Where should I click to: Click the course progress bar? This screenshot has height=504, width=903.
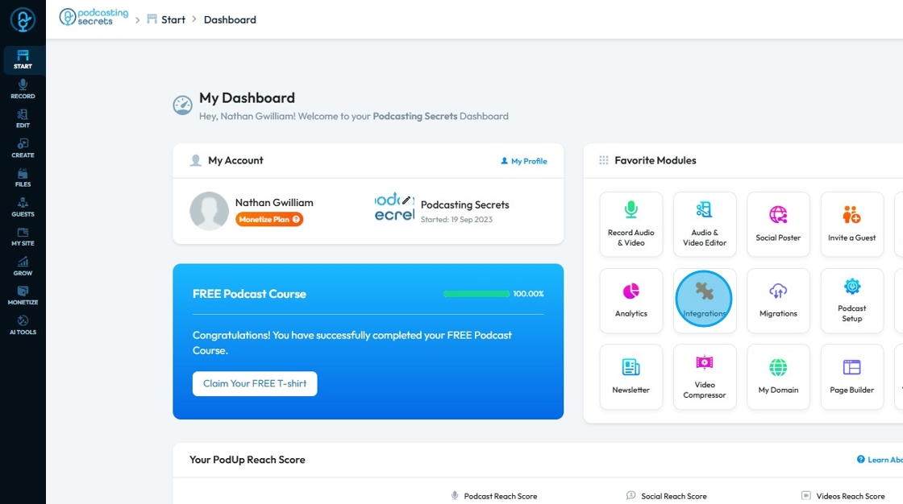click(x=476, y=293)
